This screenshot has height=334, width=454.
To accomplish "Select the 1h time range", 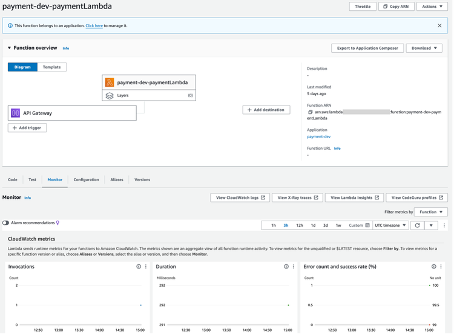I will tap(274, 225).
